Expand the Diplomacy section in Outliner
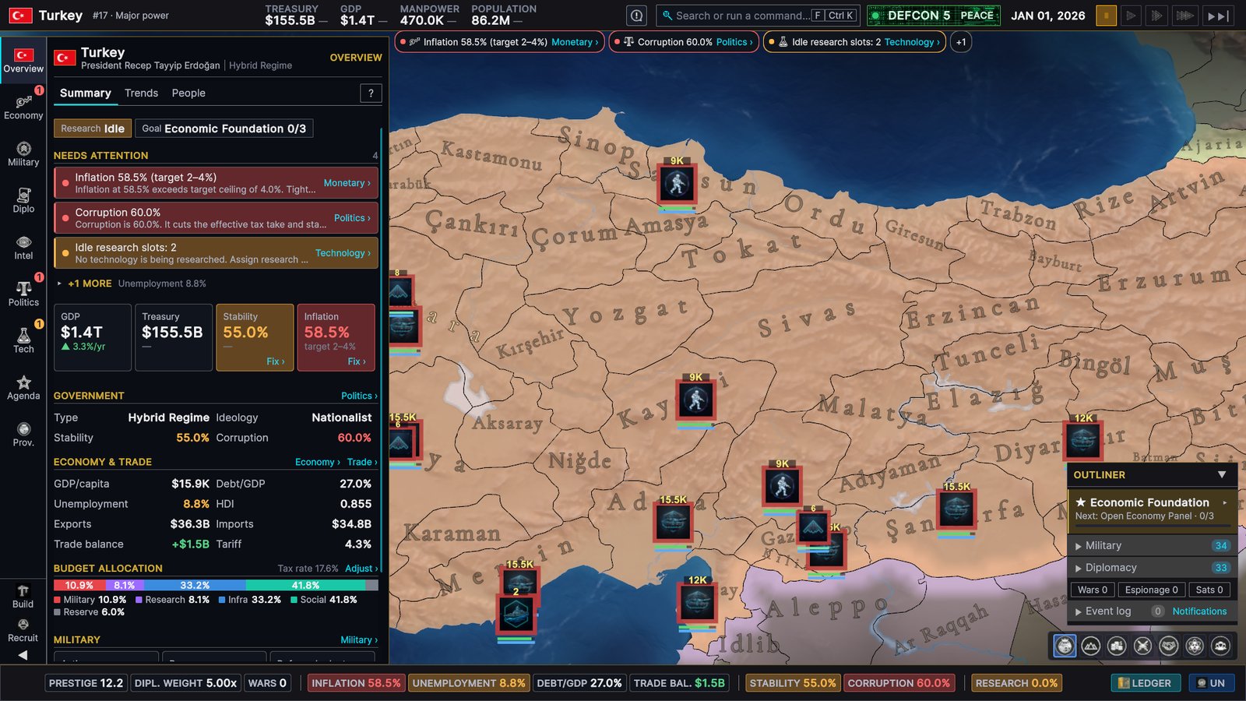 click(1153, 567)
